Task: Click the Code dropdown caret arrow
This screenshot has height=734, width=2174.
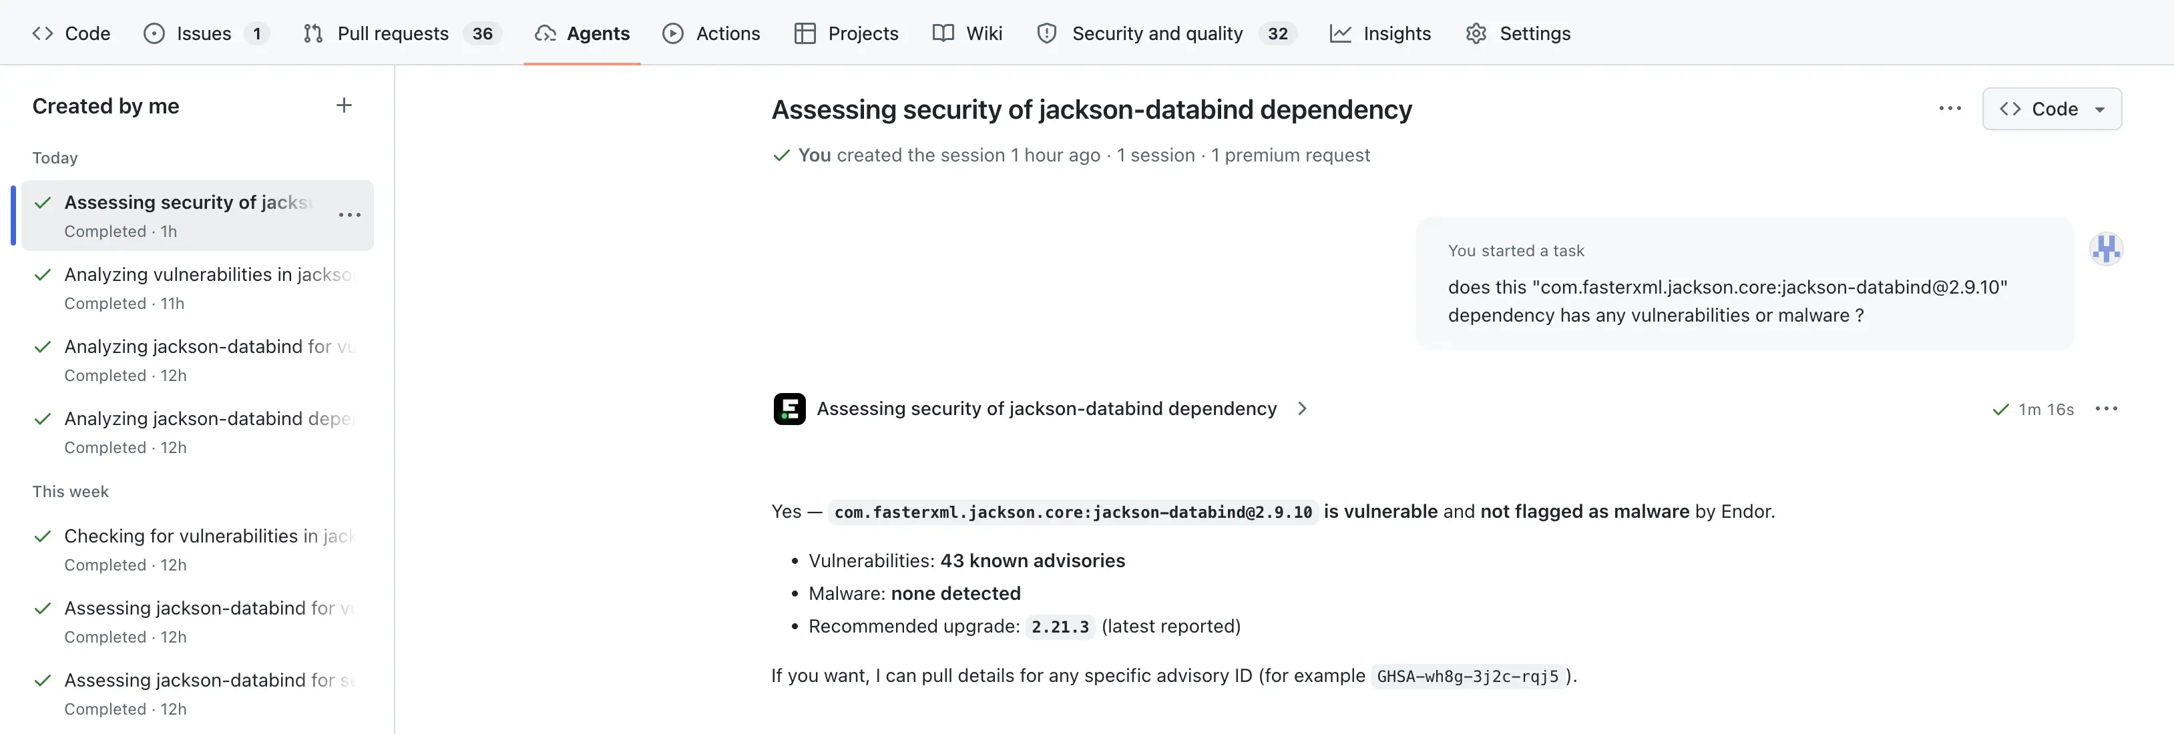Action: [x=2100, y=109]
